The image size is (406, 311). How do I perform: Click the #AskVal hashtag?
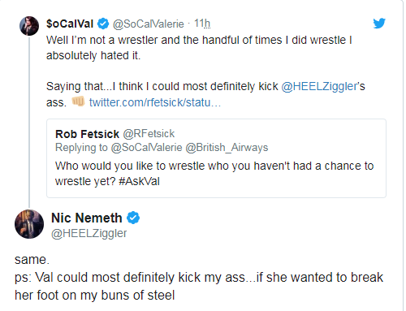pyautogui.click(x=140, y=181)
